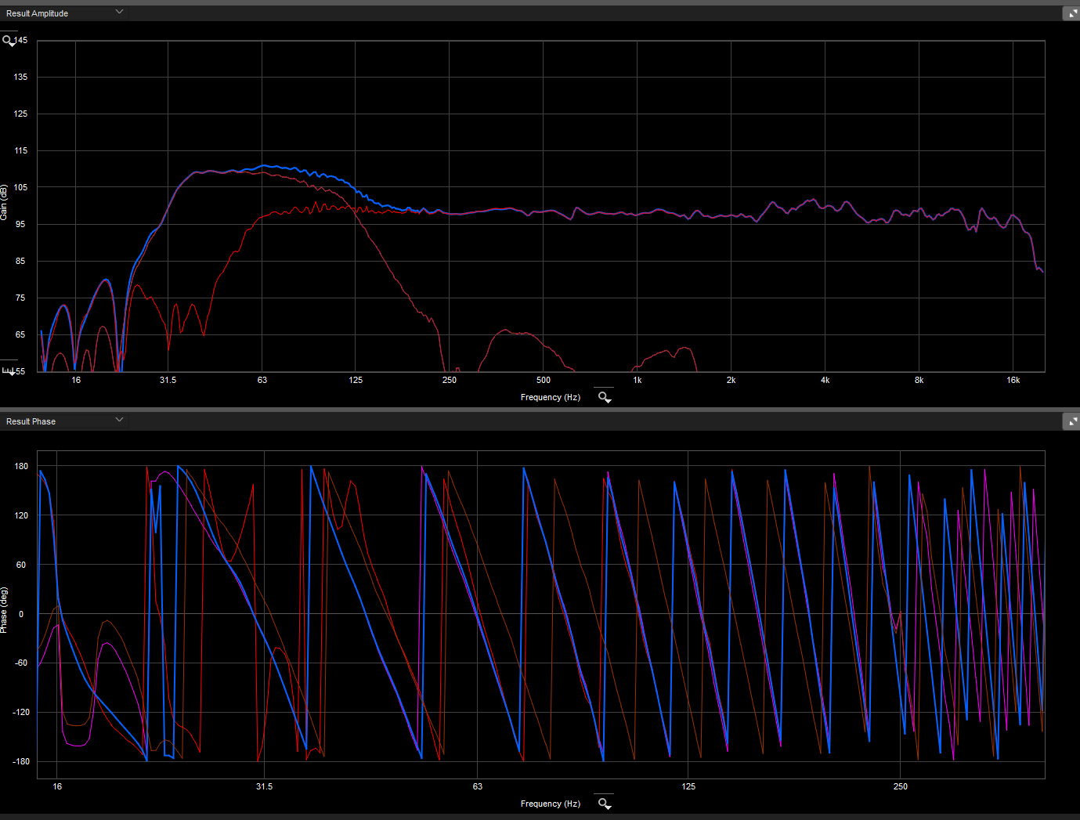Maximize the Result Phase panel

(1071, 421)
